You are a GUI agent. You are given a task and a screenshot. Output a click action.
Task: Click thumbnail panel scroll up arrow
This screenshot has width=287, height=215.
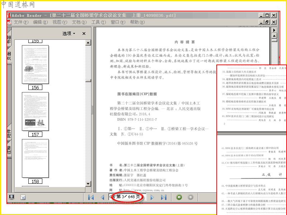pyautogui.click(x=88, y=43)
